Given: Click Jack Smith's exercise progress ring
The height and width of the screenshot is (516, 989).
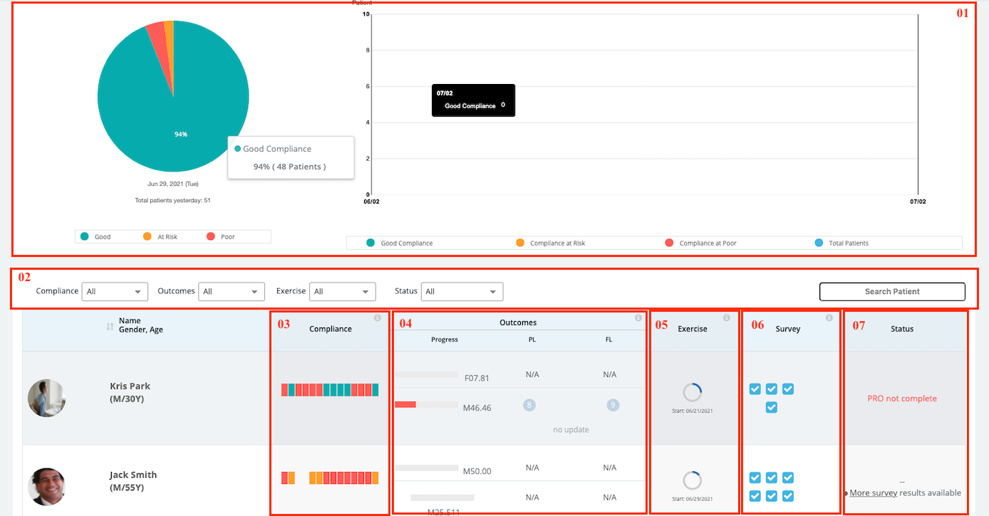Looking at the screenshot, I should [693, 480].
